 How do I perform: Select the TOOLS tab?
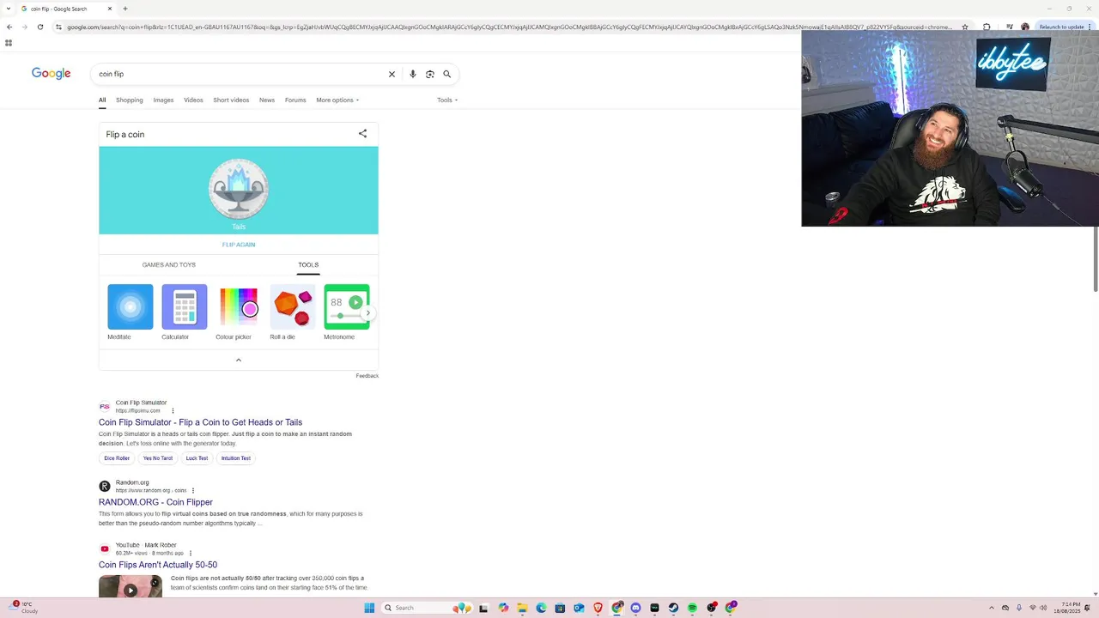[x=308, y=265]
